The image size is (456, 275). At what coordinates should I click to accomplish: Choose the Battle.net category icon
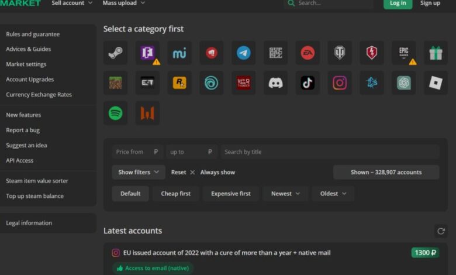click(x=372, y=83)
